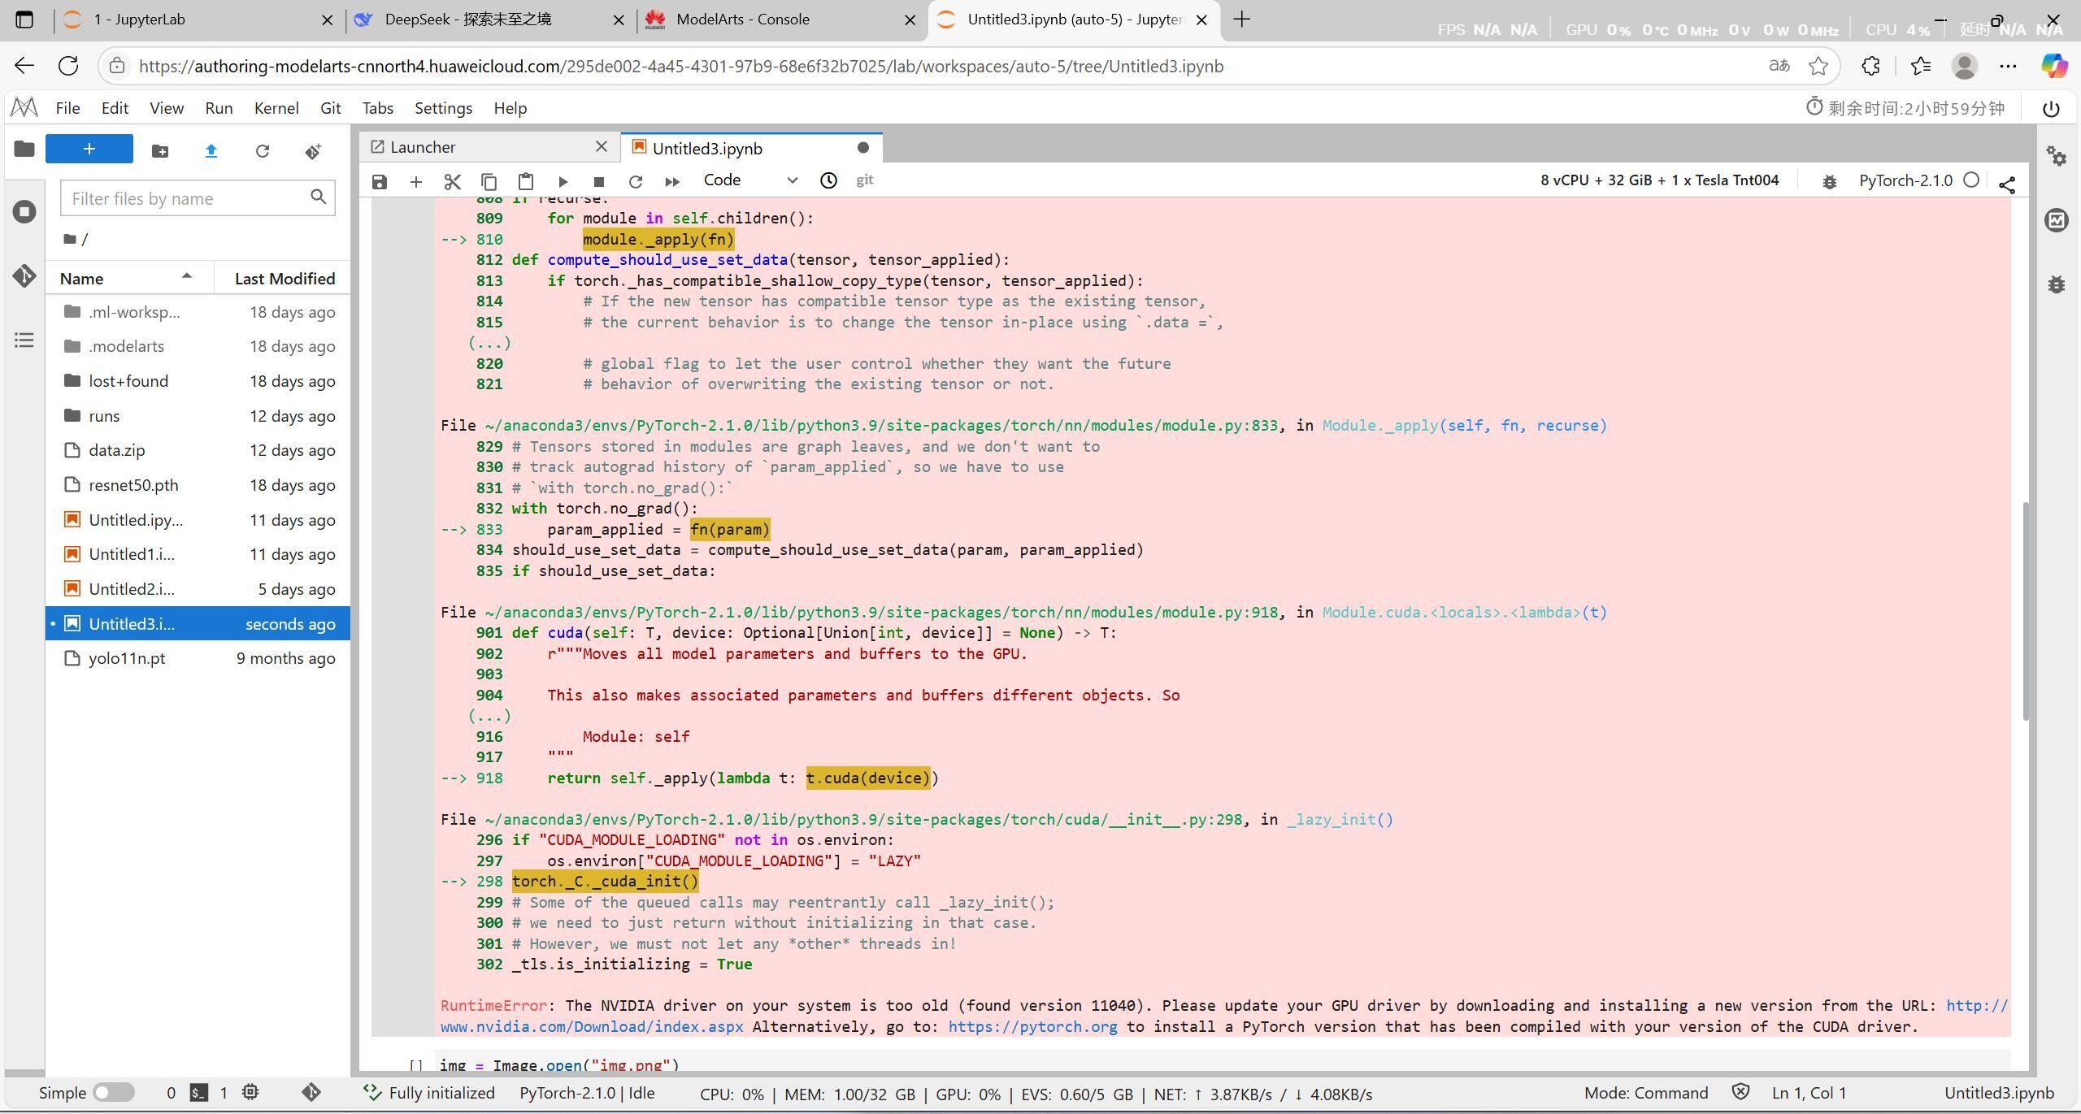Viewport: 2081px width, 1114px height.
Task: Click the PyTorch-2.1.0 kernel status circle
Action: tap(1971, 180)
